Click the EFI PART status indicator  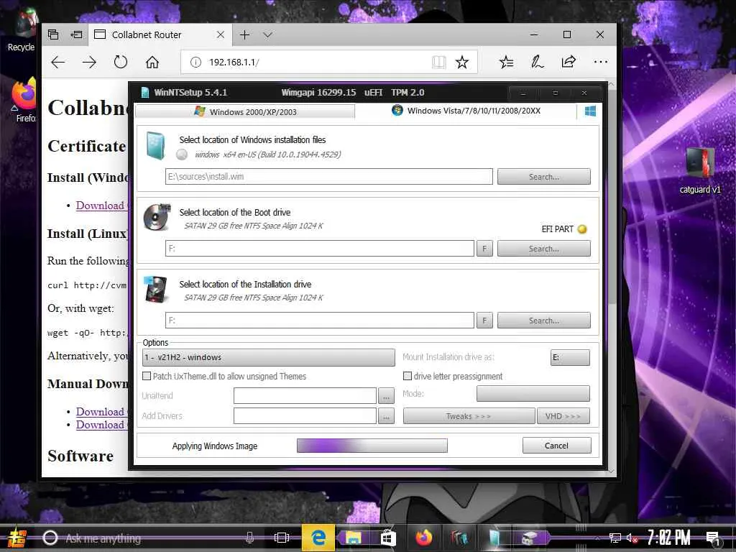tap(582, 229)
